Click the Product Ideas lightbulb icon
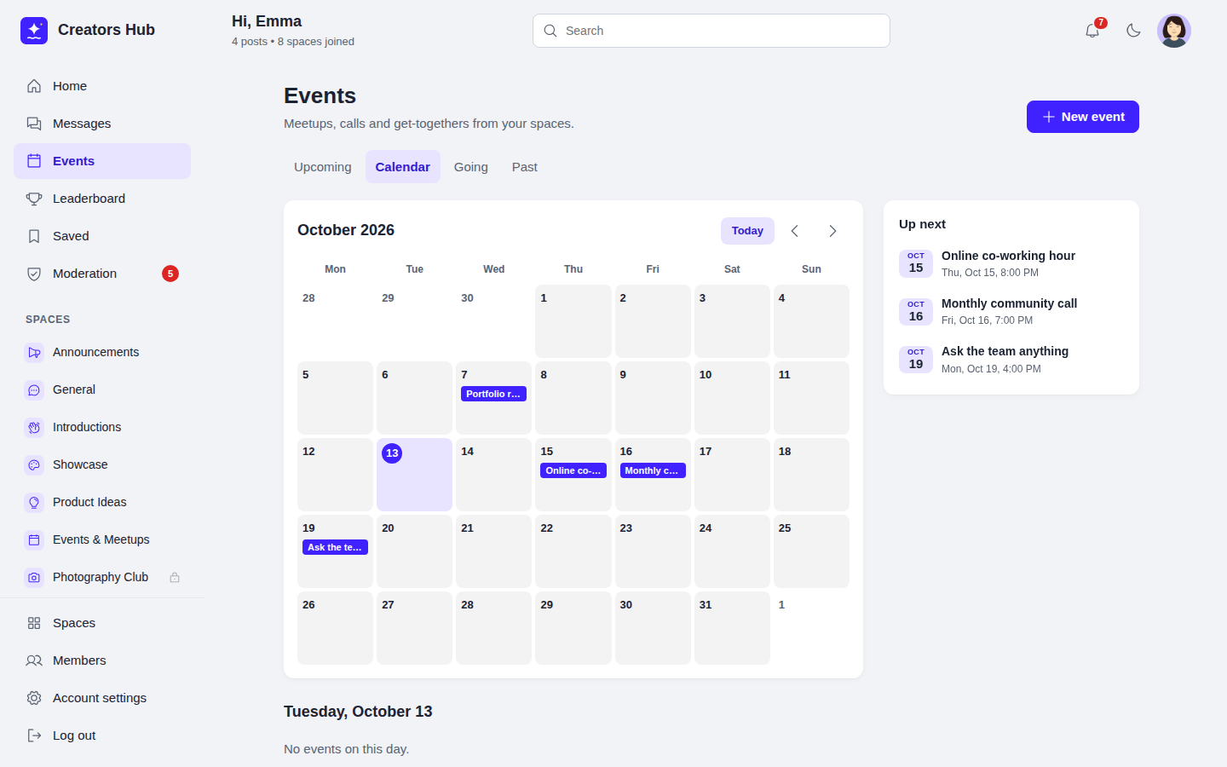1227x767 pixels. click(34, 502)
